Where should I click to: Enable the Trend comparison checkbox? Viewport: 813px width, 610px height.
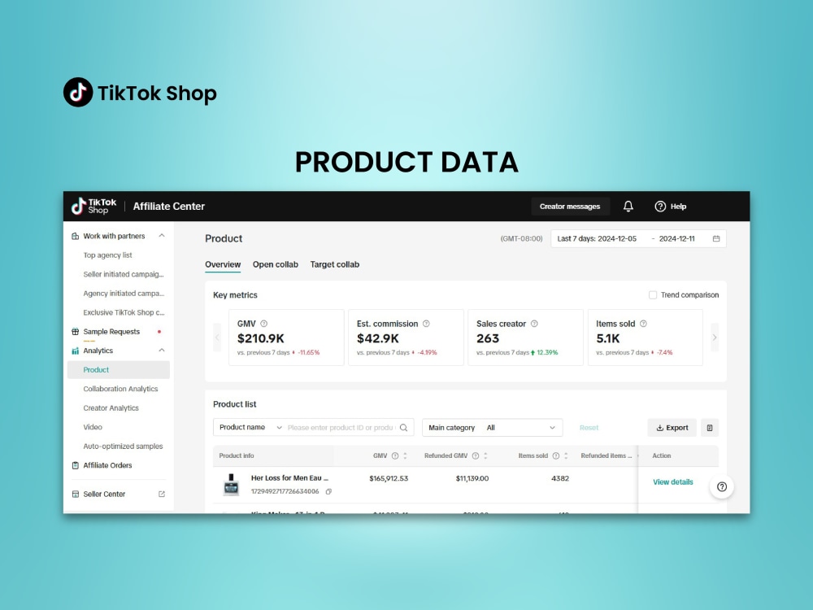(653, 294)
